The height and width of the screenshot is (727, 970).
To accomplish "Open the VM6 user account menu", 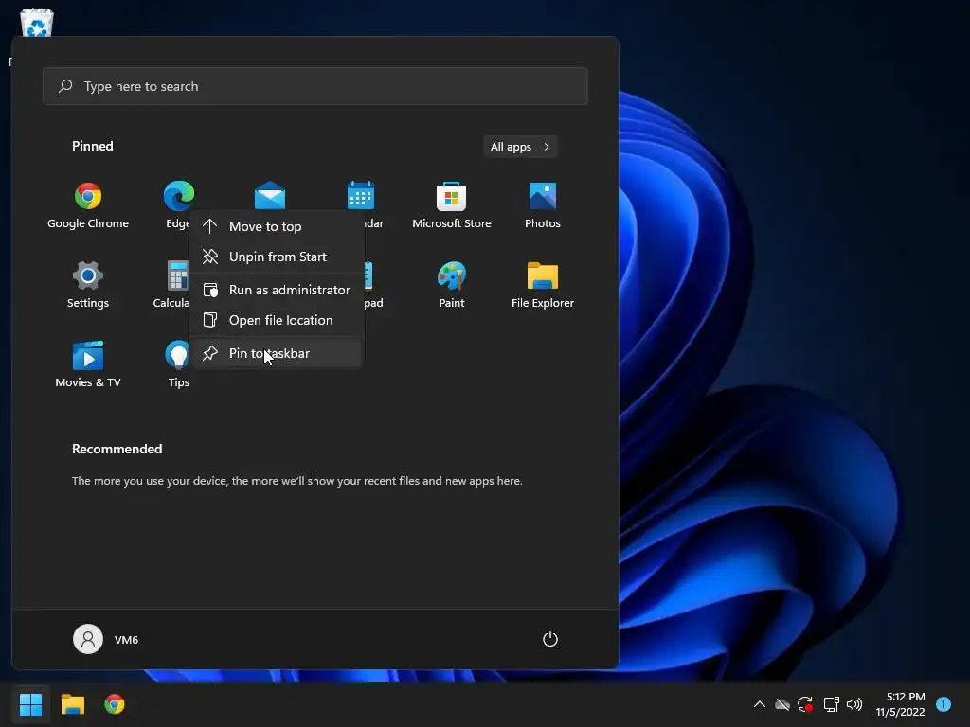I will [106, 639].
